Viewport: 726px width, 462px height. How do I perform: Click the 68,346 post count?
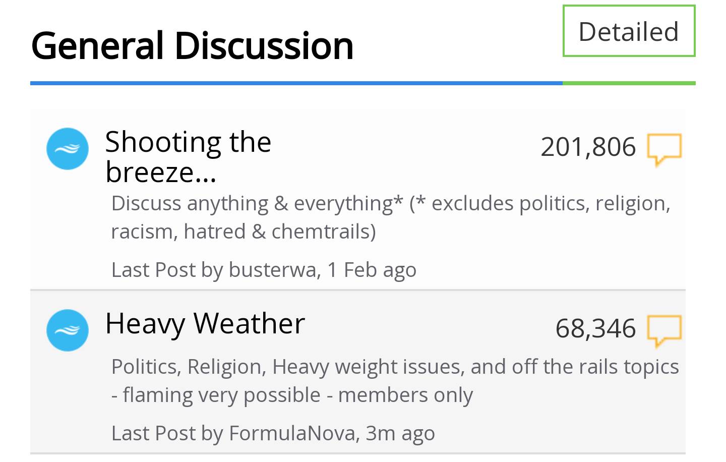(x=595, y=329)
